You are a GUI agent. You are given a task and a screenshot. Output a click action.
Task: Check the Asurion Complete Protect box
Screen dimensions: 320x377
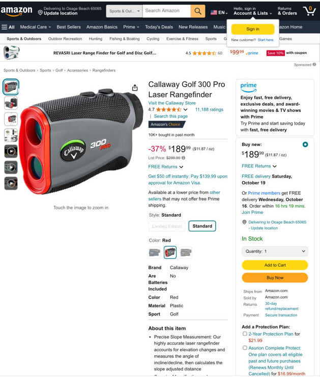tap(245, 347)
